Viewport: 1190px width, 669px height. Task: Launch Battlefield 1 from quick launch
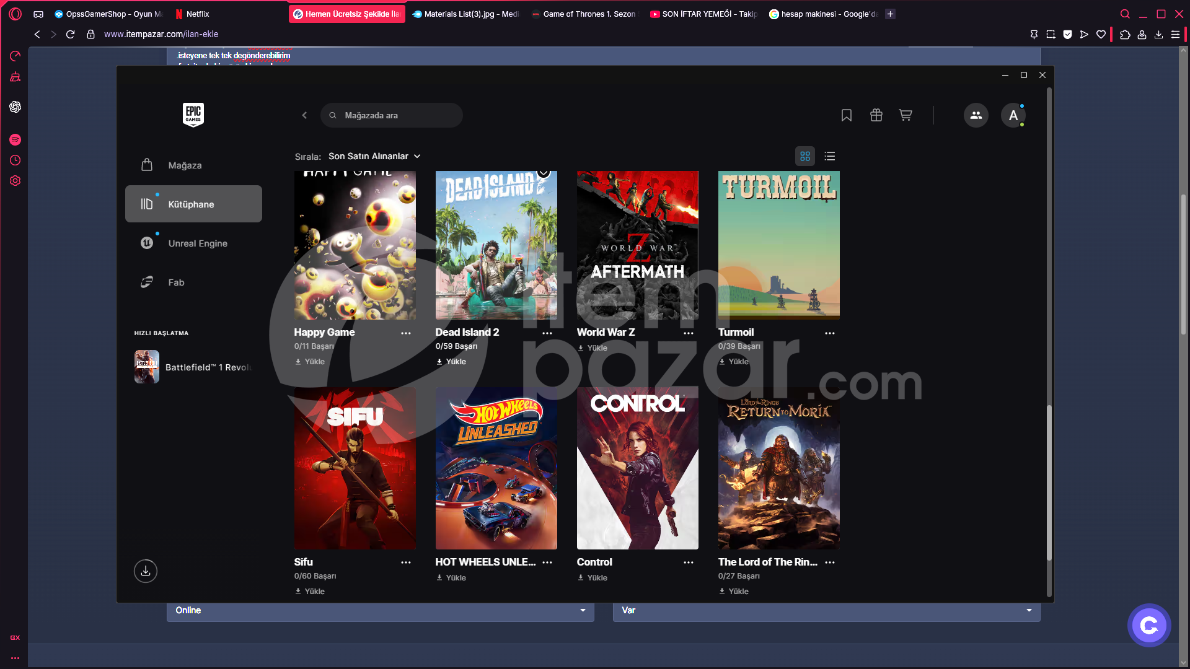tap(193, 367)
